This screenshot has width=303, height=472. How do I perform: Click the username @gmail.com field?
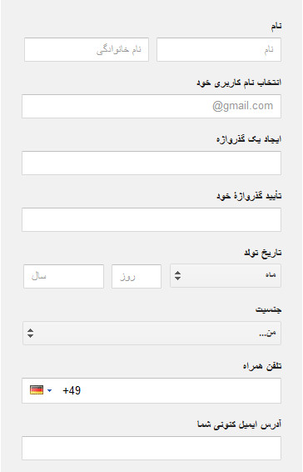coord(151,106)
